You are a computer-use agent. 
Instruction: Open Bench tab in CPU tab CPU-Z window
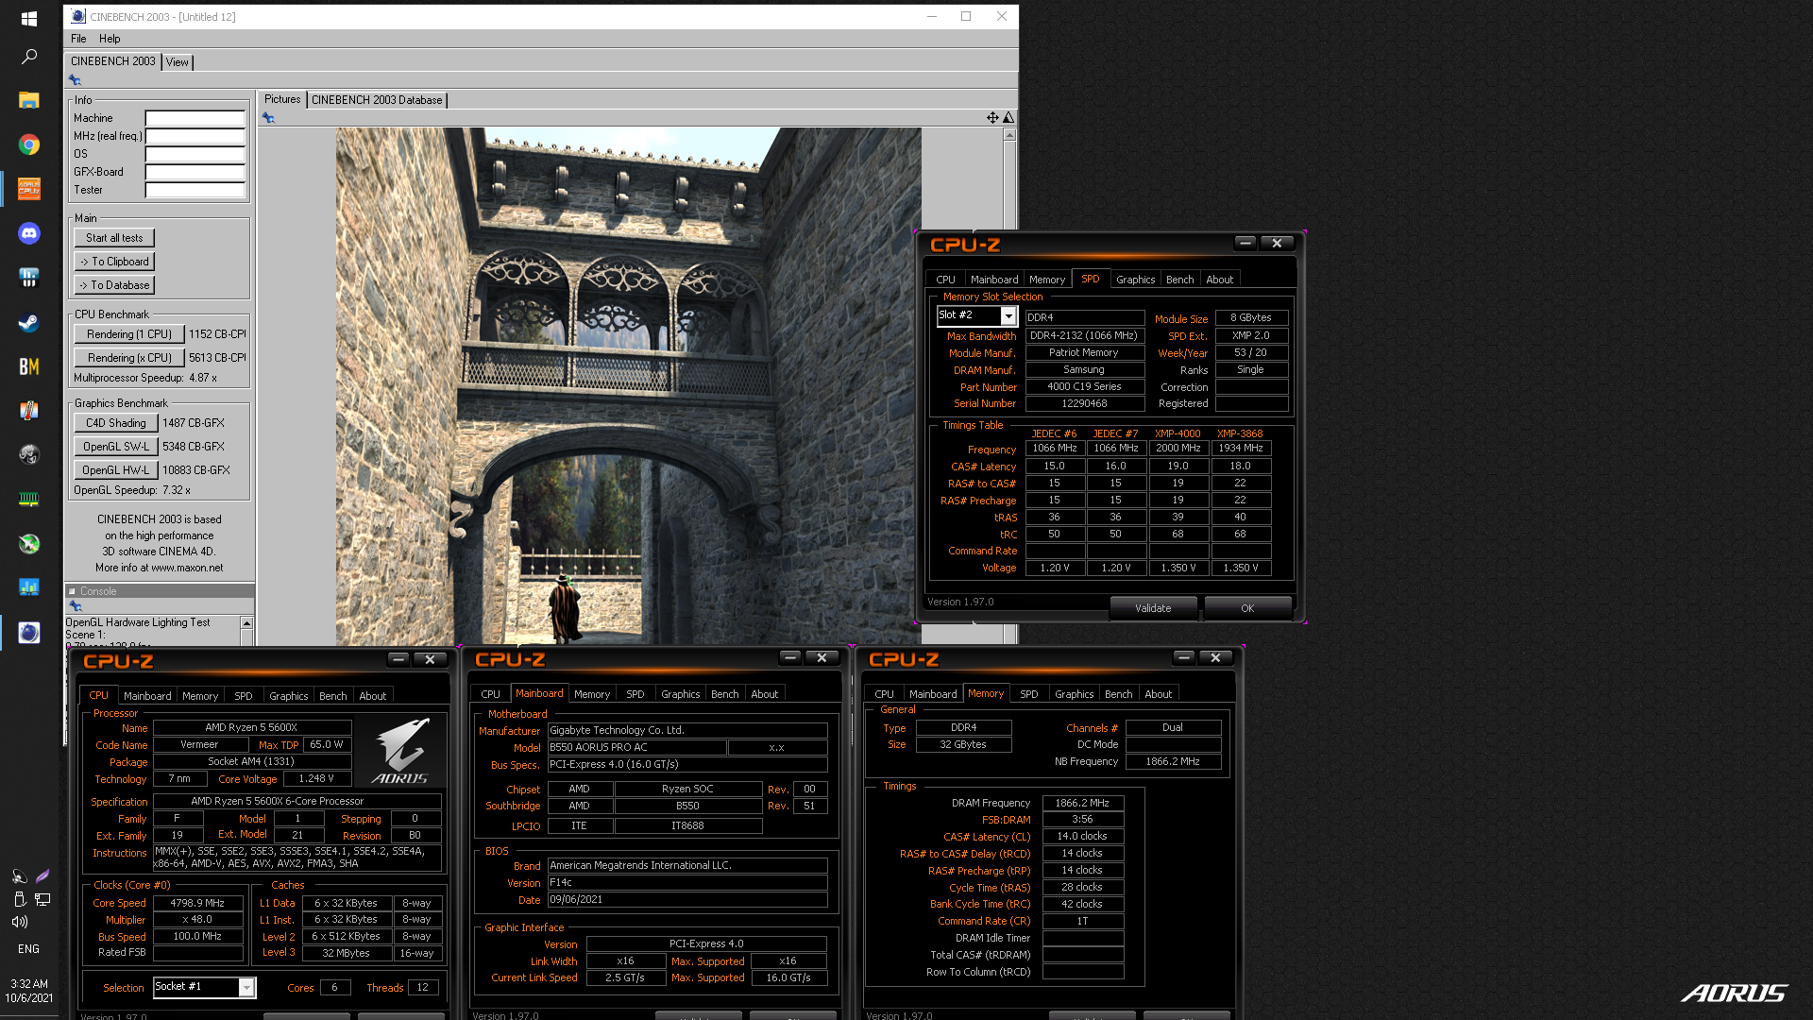332,696
